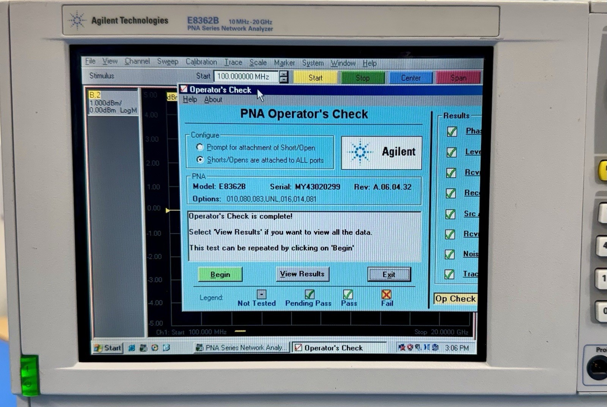The width and height of the screenshot is (607, 407).
Task: Open the Channel menu
Action: (137, 61)
